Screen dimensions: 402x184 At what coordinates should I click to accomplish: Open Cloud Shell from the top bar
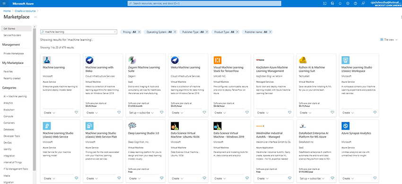coord(324,3)
